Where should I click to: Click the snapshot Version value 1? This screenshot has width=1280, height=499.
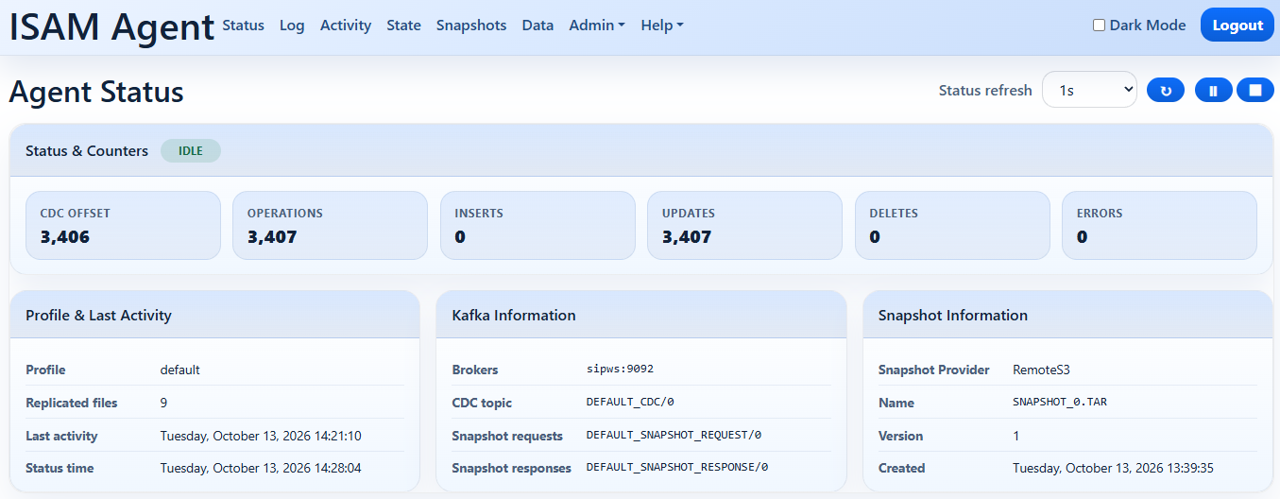click(1016, 436)
